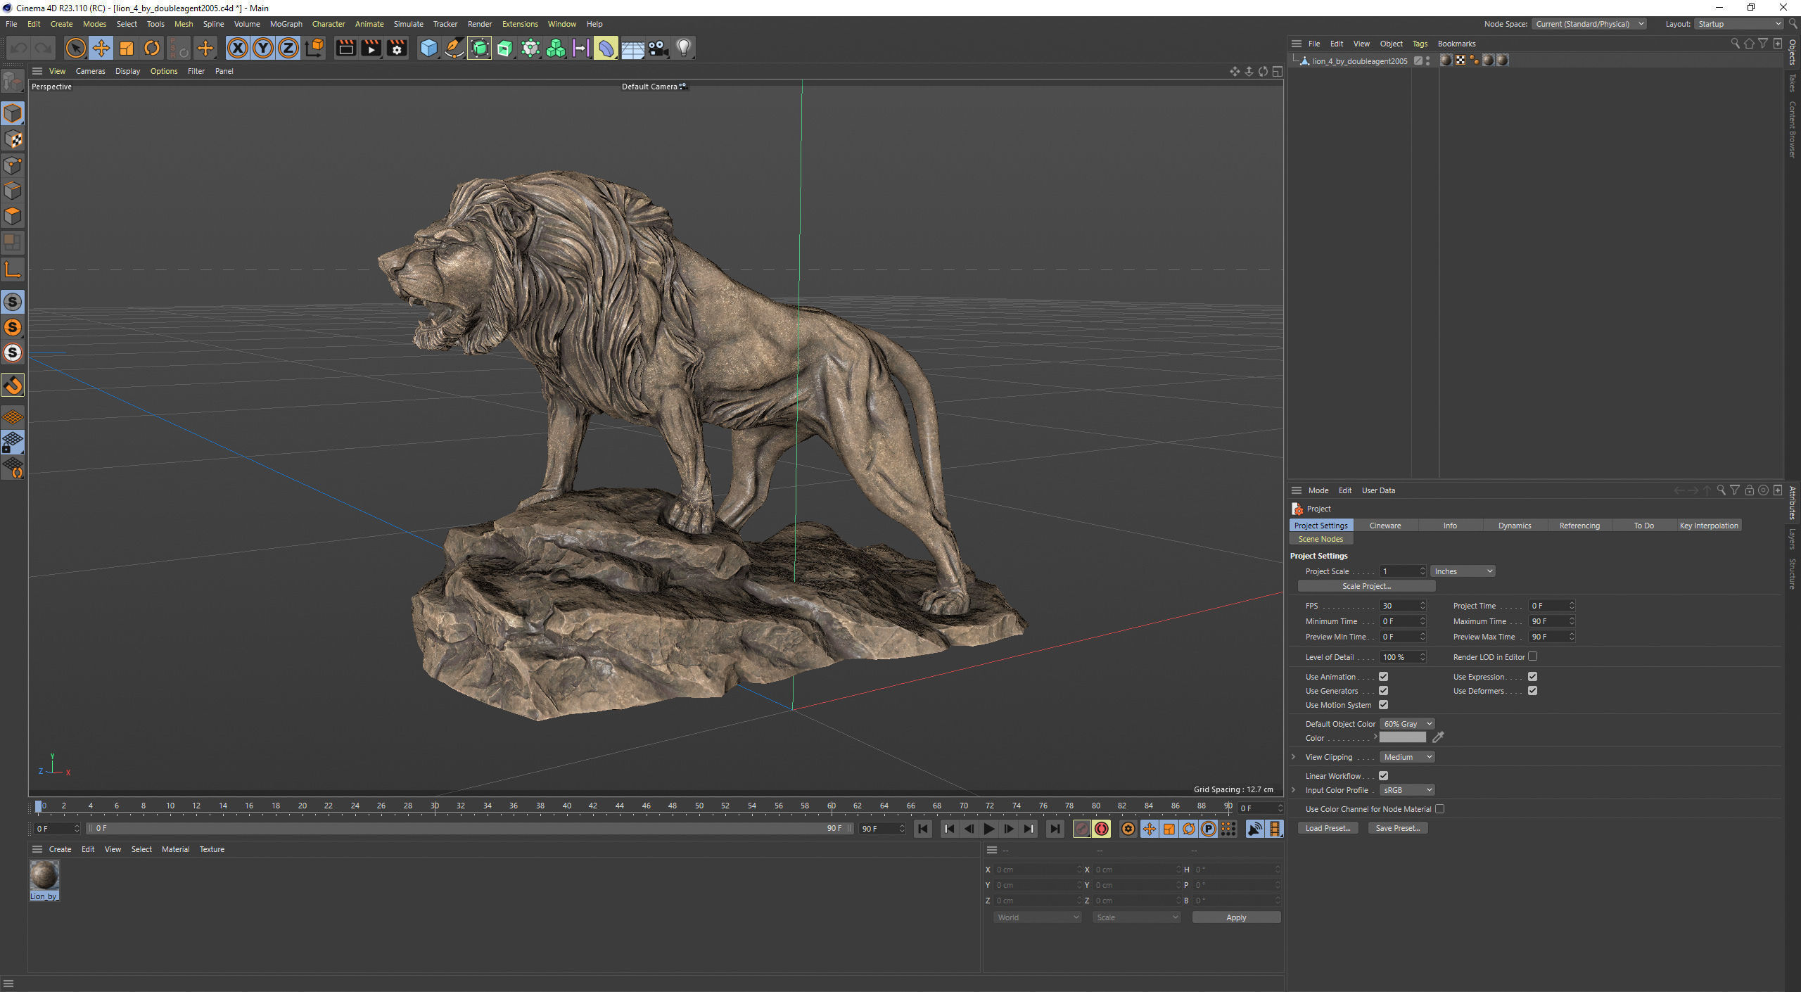Enable Render LOD in Editor
The image size is (1801, 992).
pyautogui.click(x=1532, y=656)
